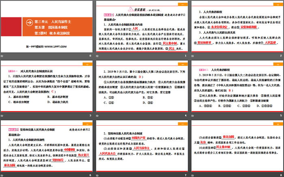Star slide 7 via its star icon
284x177 pixels.
[97, 175]
